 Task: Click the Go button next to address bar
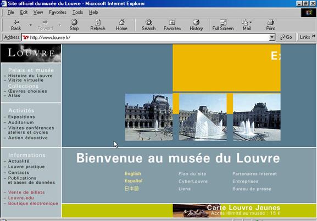coord(286,37)
